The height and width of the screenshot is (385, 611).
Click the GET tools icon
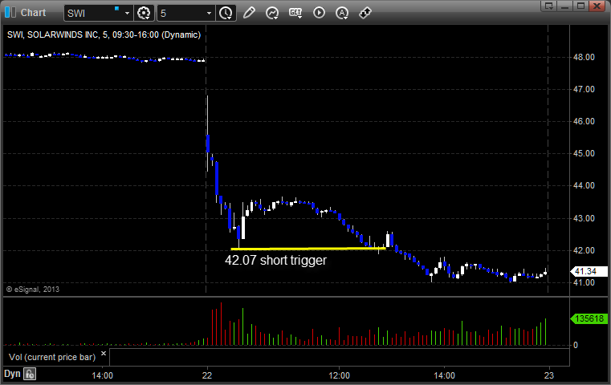(295, 13)
